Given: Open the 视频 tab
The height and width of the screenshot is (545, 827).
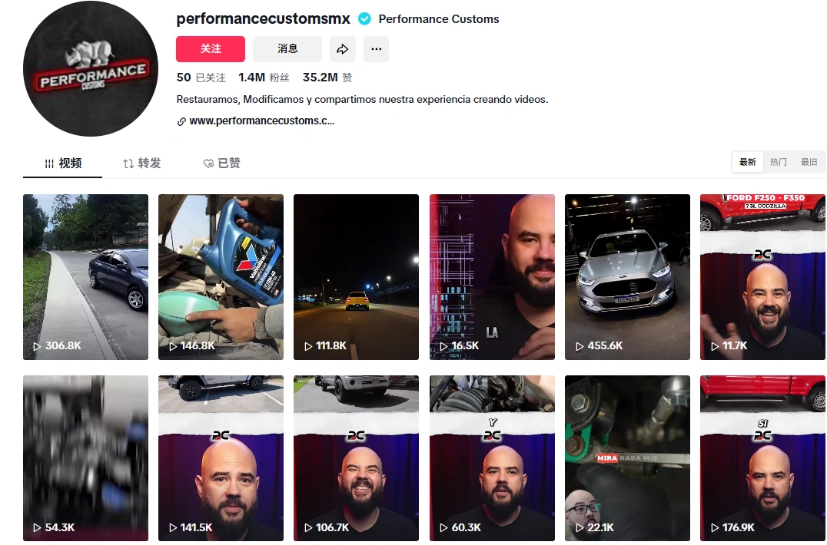Looking at the screenshot, I should click(x=63, y=163).
